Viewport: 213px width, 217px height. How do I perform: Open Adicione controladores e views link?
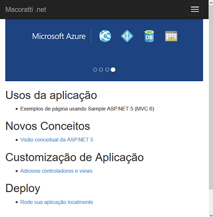[56, 171]
